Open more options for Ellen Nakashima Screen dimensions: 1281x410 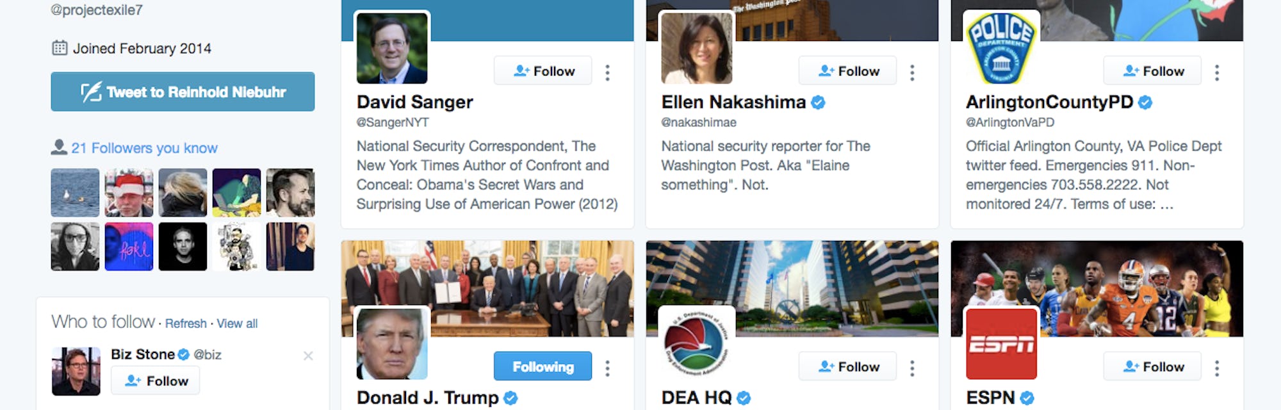[912, 72]
